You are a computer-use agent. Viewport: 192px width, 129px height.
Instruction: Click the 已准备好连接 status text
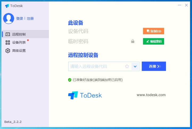[x=98, y=80]
